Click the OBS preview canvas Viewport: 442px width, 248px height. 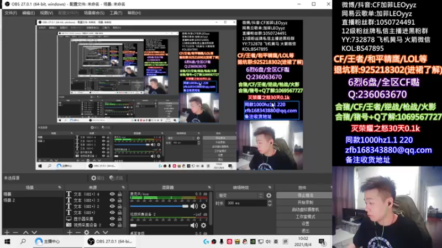(170, 95)
